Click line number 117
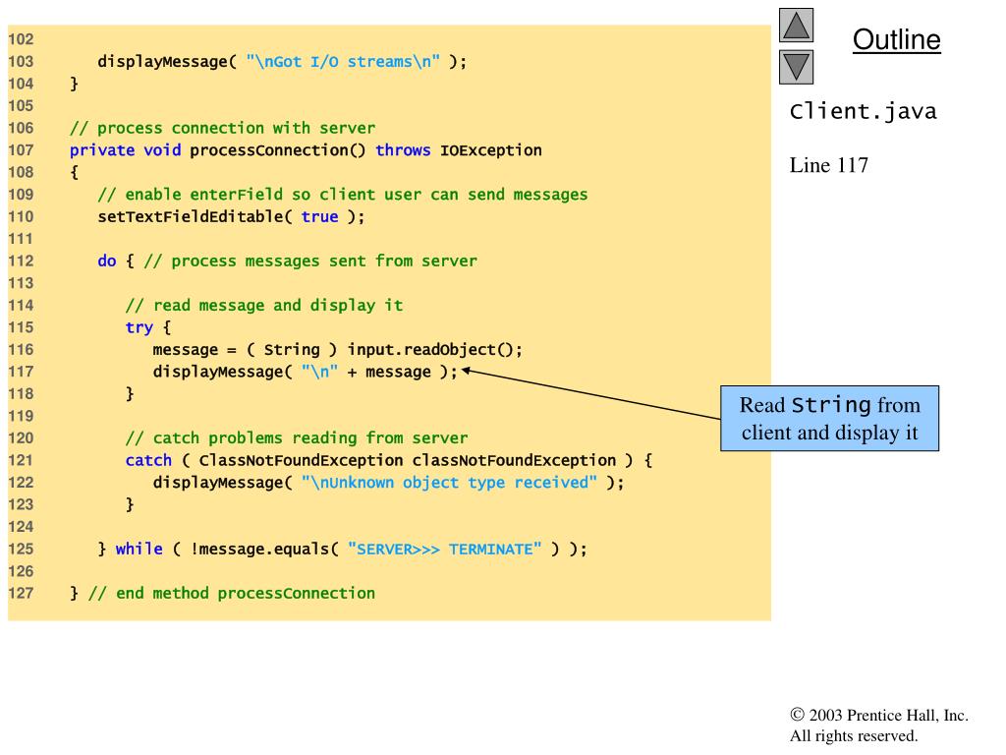This screenshot has width=1006, height=755. 21,372
